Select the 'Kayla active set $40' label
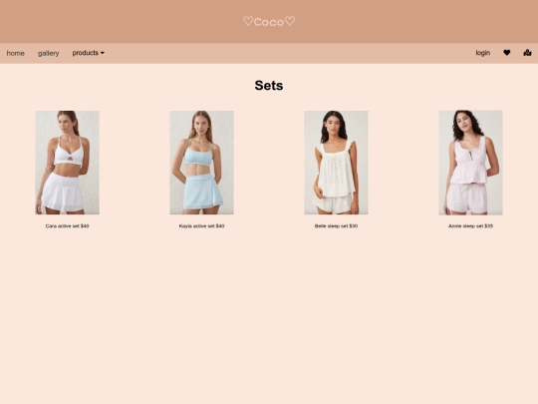538x404 pixels. 201,226
